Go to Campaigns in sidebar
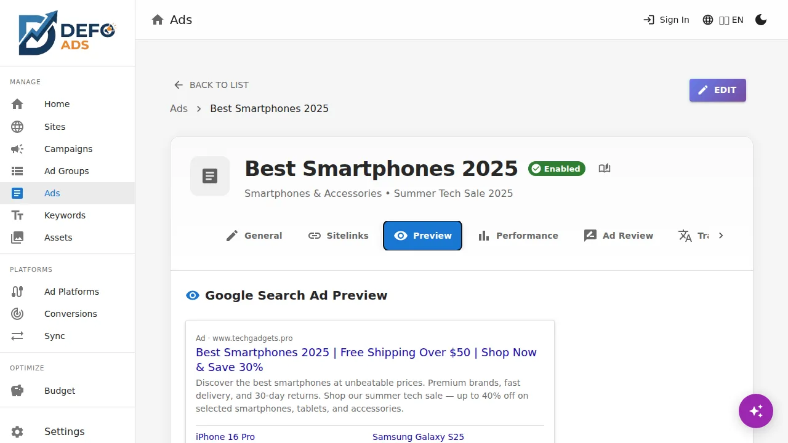 (67, 149)
